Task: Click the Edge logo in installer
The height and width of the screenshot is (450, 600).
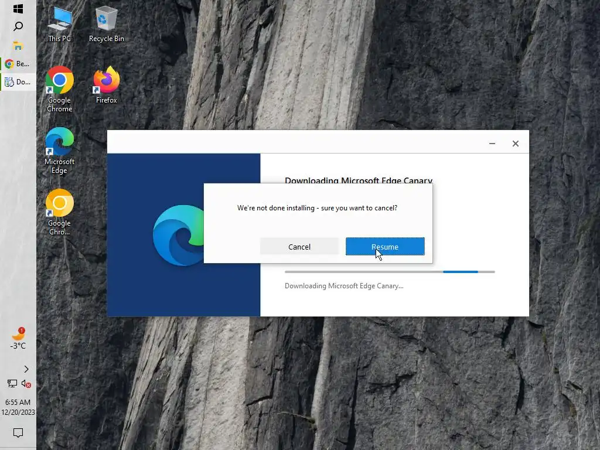Action: [178, 236]
